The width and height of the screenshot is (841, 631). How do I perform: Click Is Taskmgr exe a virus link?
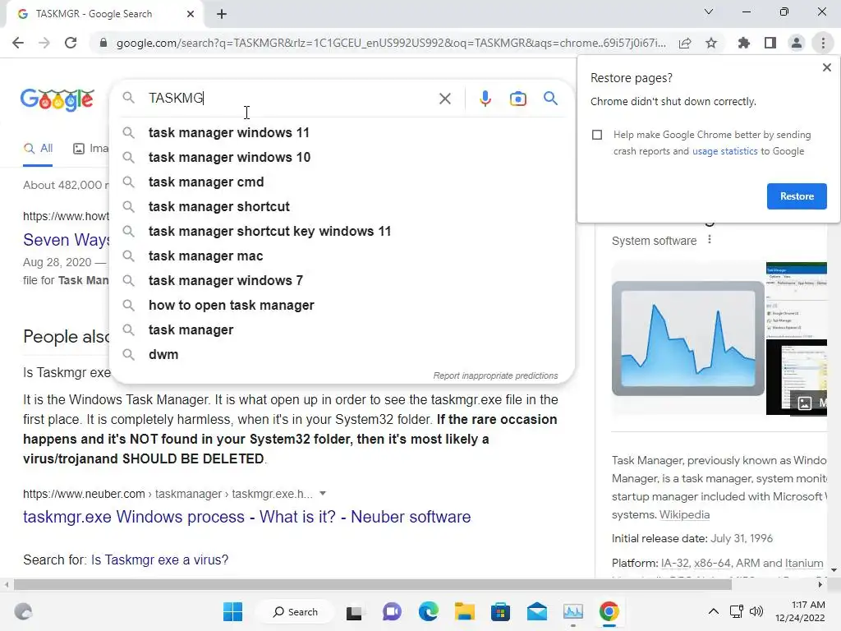159,560
